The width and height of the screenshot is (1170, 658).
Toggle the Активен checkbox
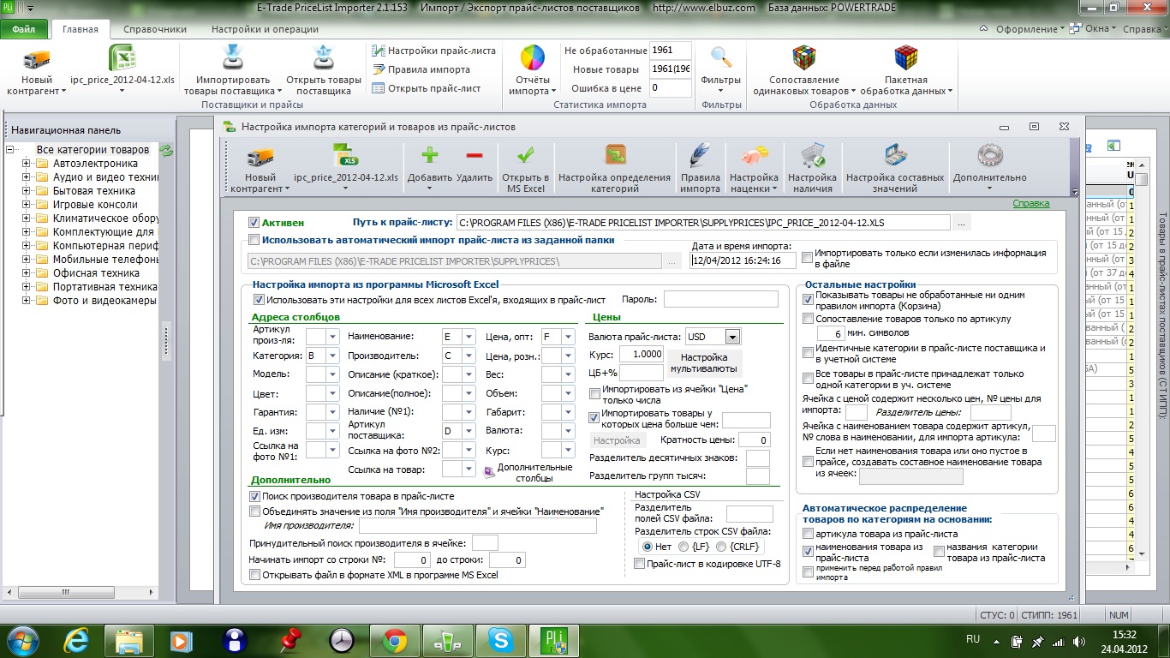(x=254, y=222)
